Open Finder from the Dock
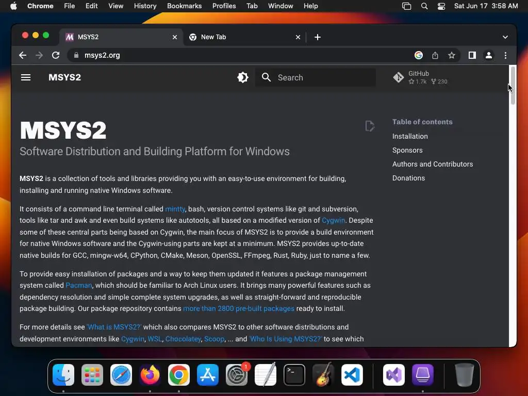The width and height of the screenshot is (528, 396). tap(63, 375)
